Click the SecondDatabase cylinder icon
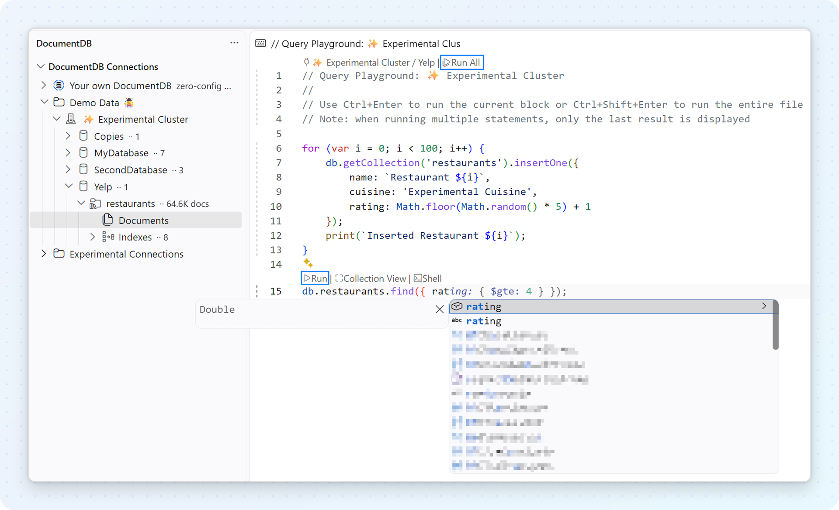839x510 pixels. coord(83,169)
